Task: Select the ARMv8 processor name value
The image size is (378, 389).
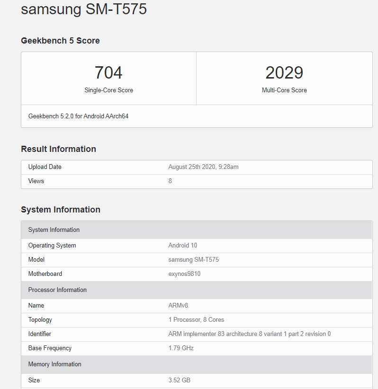Action: [178, 306]
